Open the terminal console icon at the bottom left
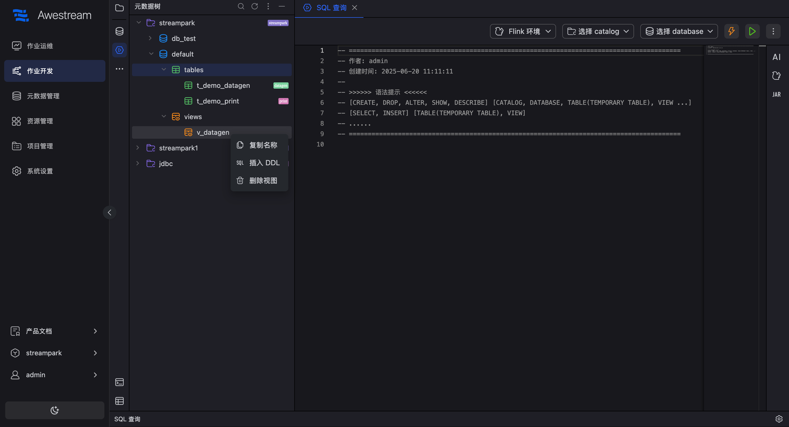Image resolution: width=789 pixels, height=427 pixels. click(x=119, y=382)
